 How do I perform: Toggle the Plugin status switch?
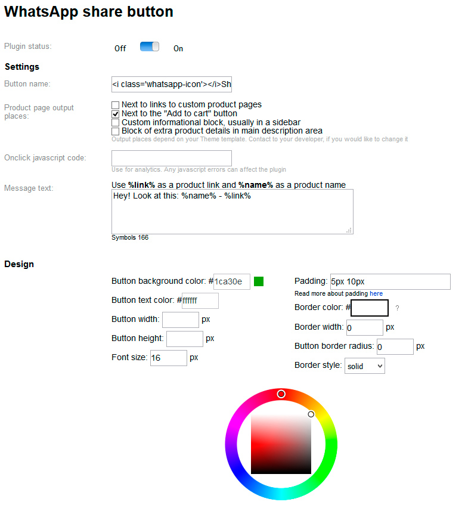[x=150, y=47]
